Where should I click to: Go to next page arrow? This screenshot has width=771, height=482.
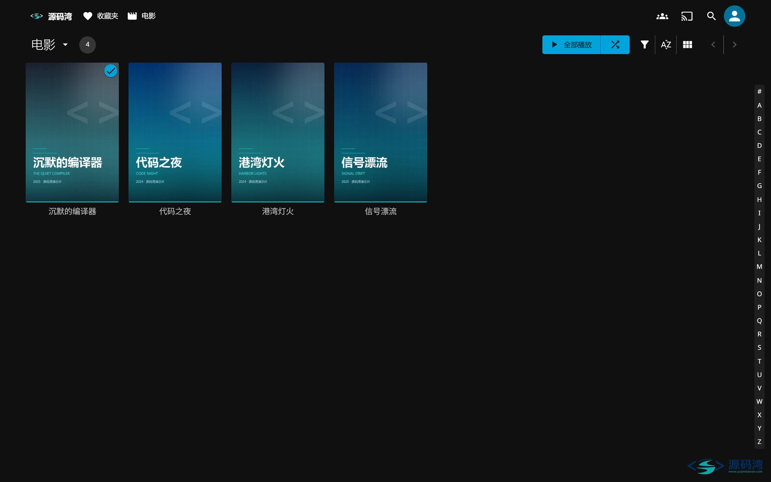(734, 45)
